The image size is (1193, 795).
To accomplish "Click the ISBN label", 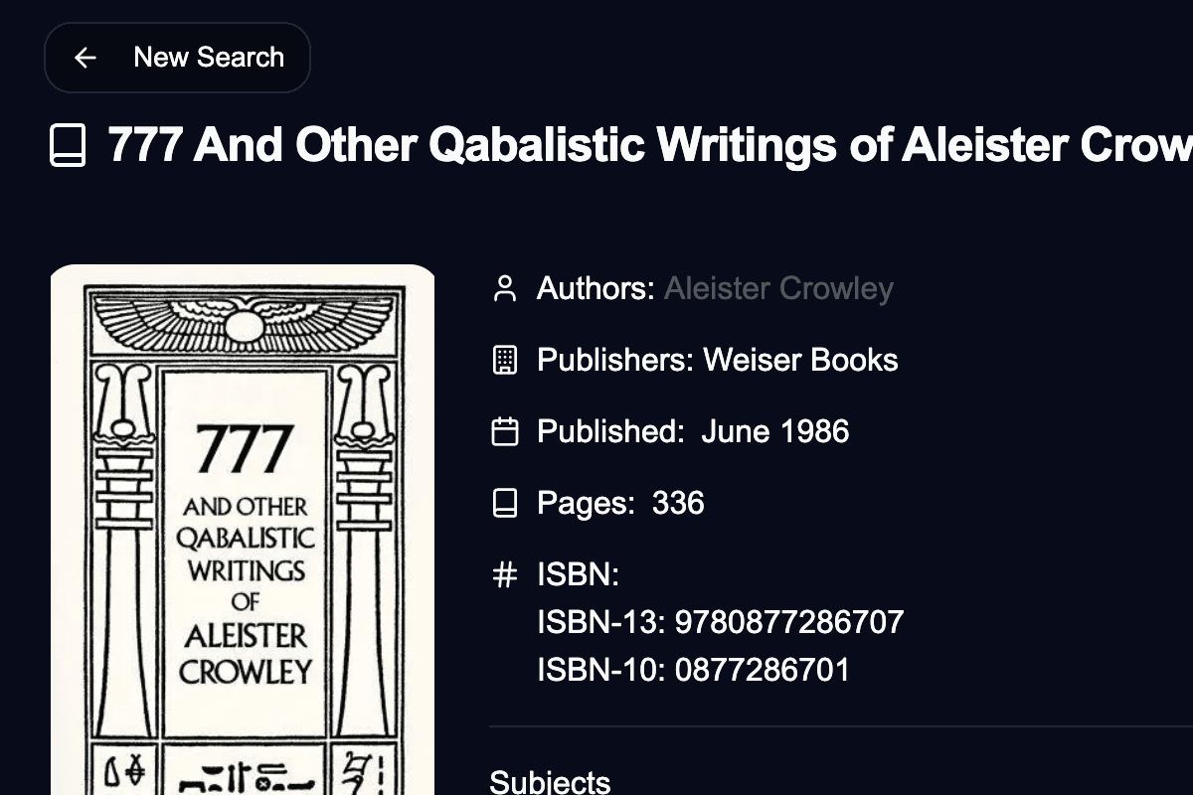I will [x=578, y=574].
